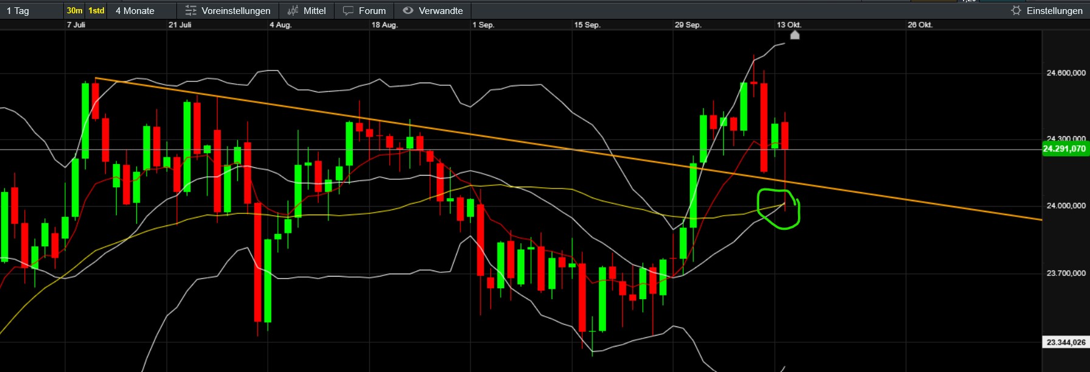Expand the 4 Monate time range dropdown
Image resolution: width=1090 pixels, height=372 pixels.
[135, 11]
